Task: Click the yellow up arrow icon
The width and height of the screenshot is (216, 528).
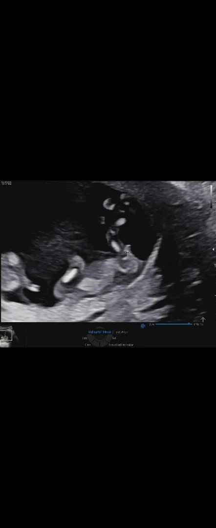Action: pos(203,320)
